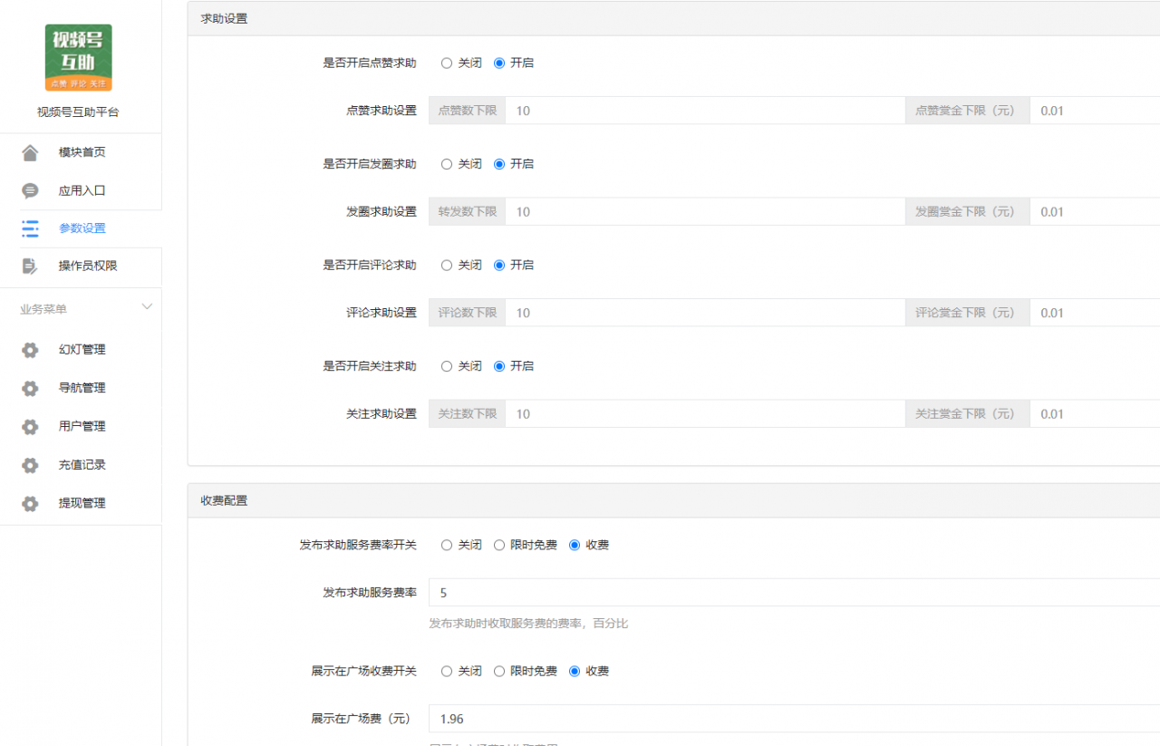Click the 展示在广场费 input showing 1.96
1160x746 pixels.
(x=793, y=719)
